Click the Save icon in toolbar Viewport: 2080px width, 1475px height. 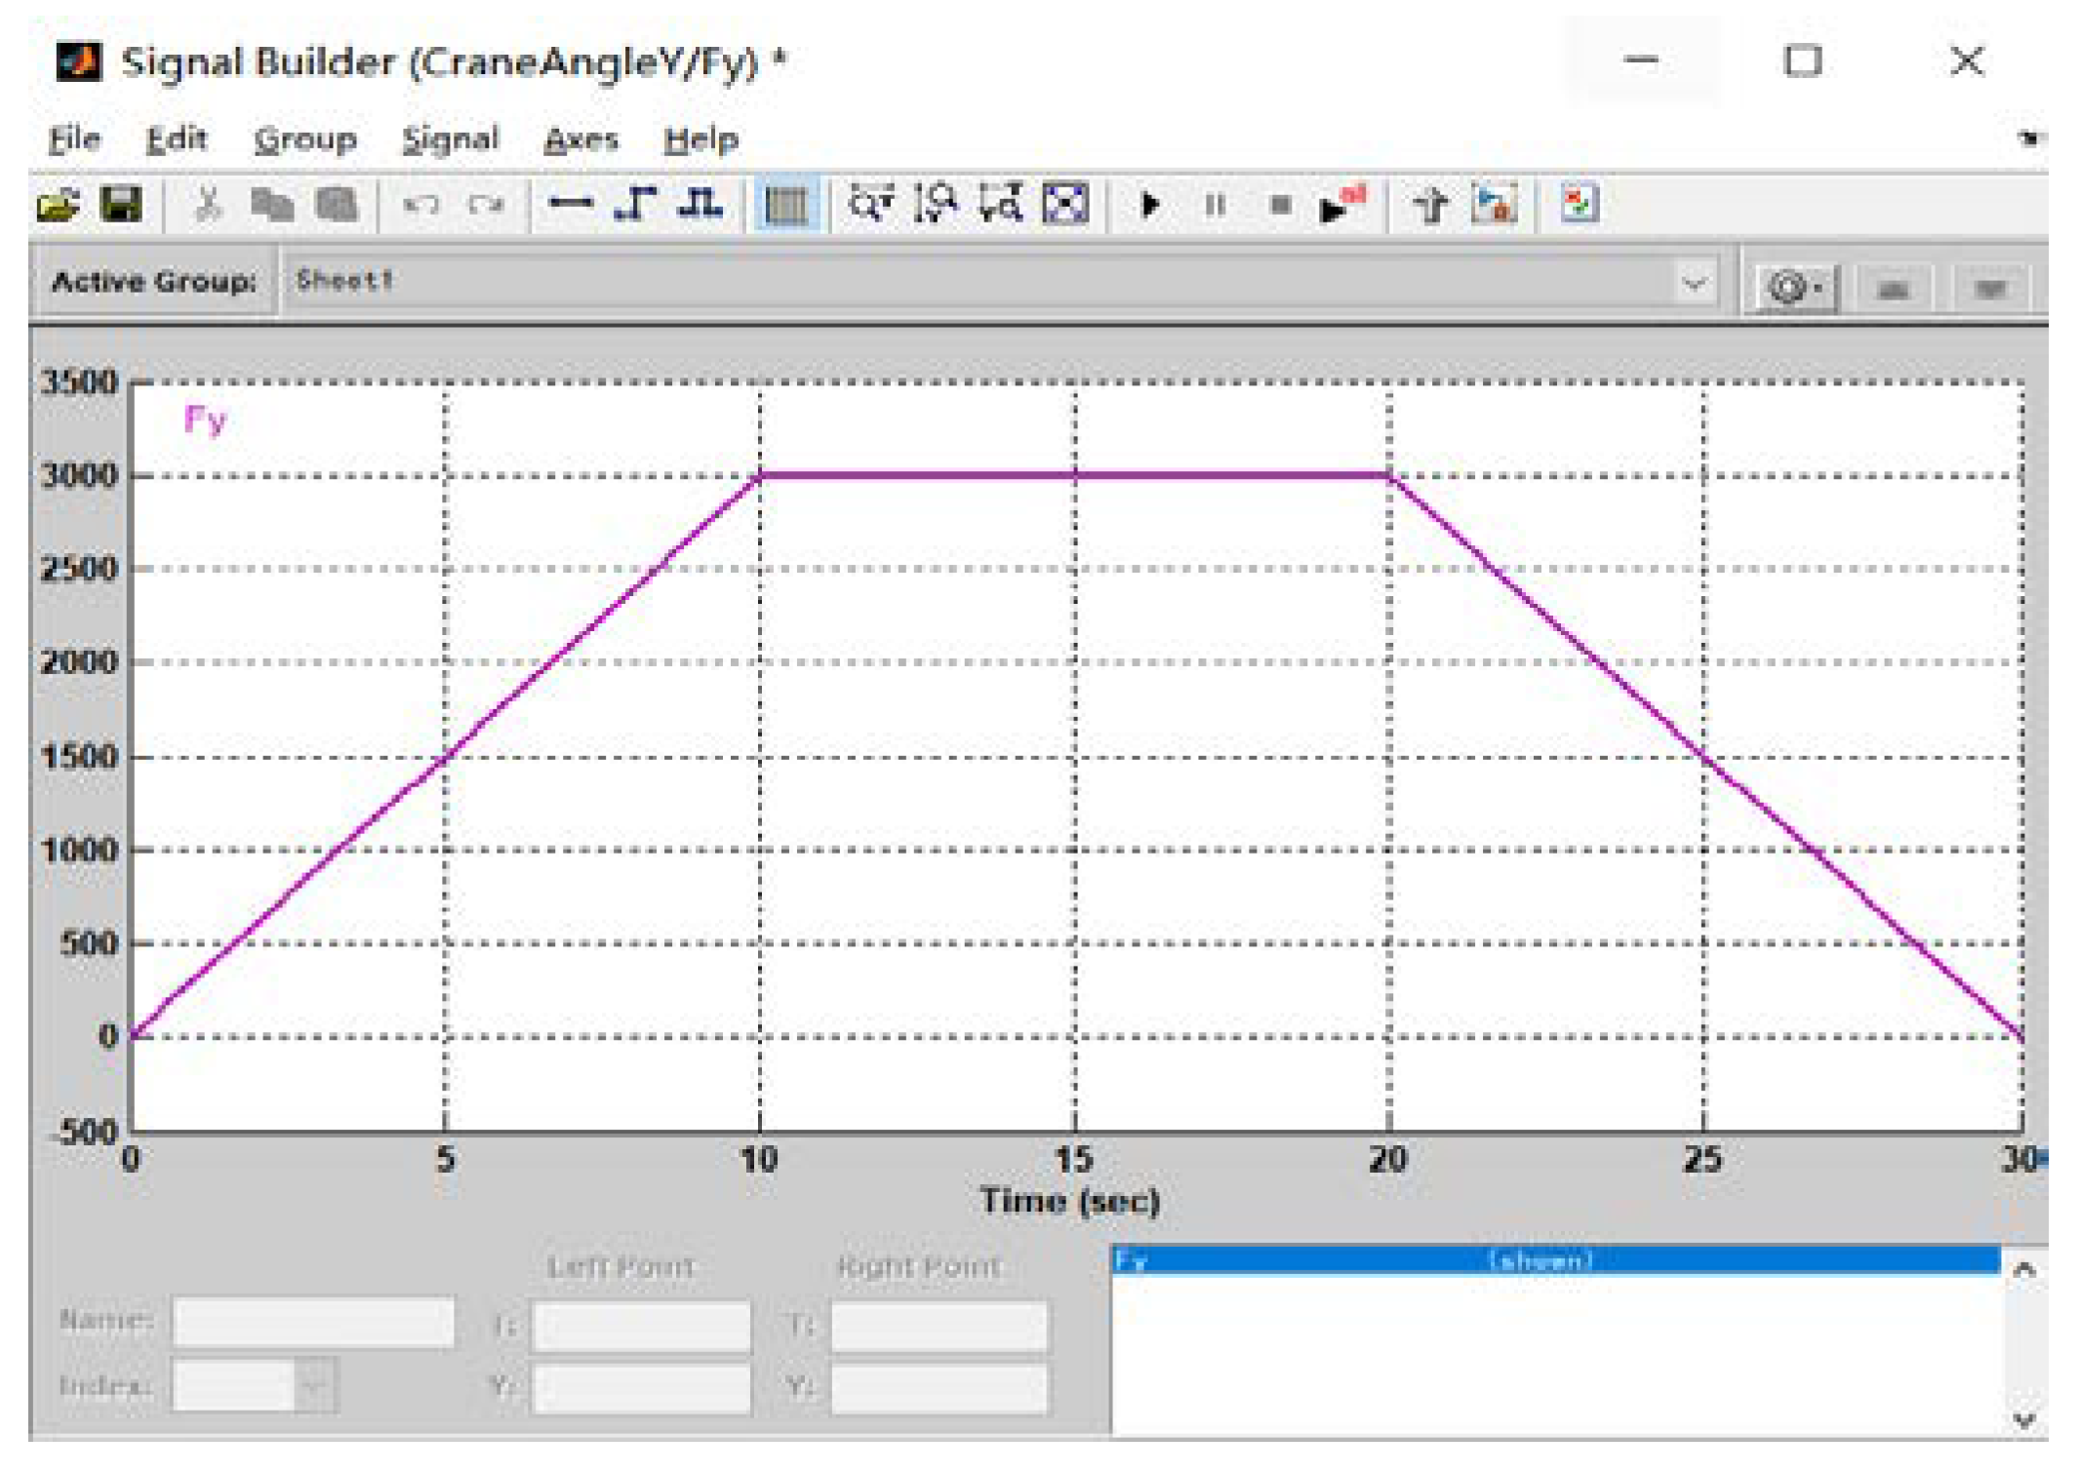click(x=121, y=205)
